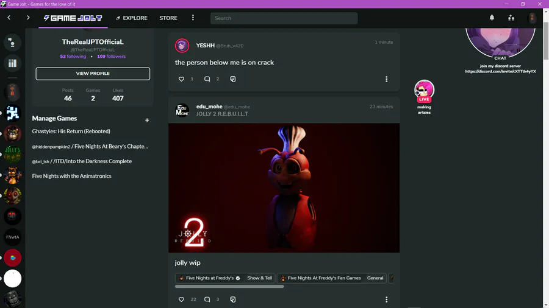Open Into the Darkness Complete game
549x308 pixels.
(82, 161)
